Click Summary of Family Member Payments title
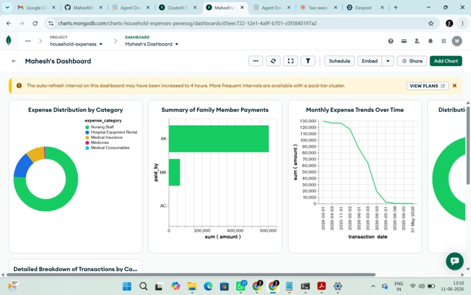 215,110
